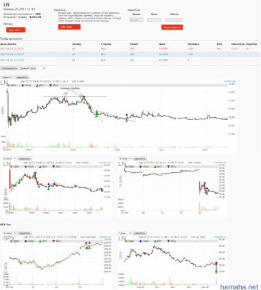Click the price input field under Недобор
This screenshot has width=261, height=290.
(155, 20)
